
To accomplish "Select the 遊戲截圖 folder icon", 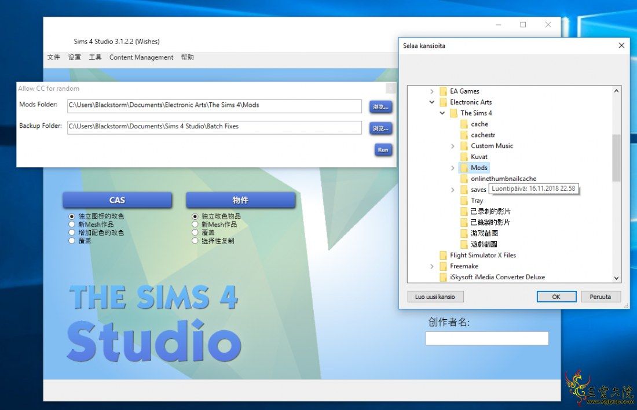I will (464, 244).
